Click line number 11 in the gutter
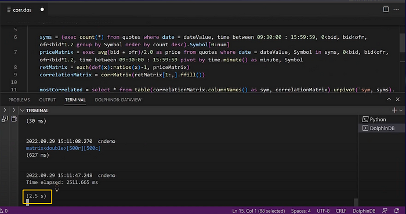The height and width of the screenshot is (214, 406). point(14,90)
